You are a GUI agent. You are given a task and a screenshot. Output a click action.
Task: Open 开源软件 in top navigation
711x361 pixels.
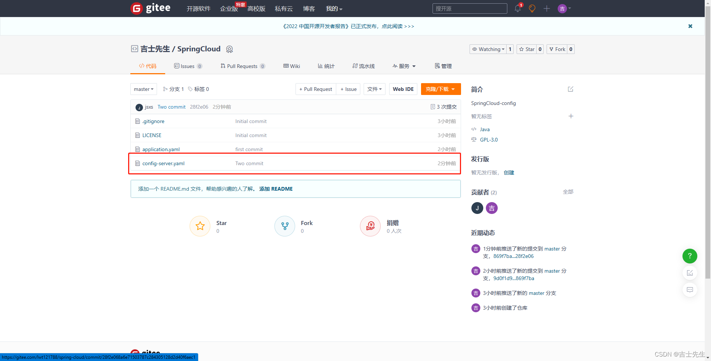click(198, 8)
